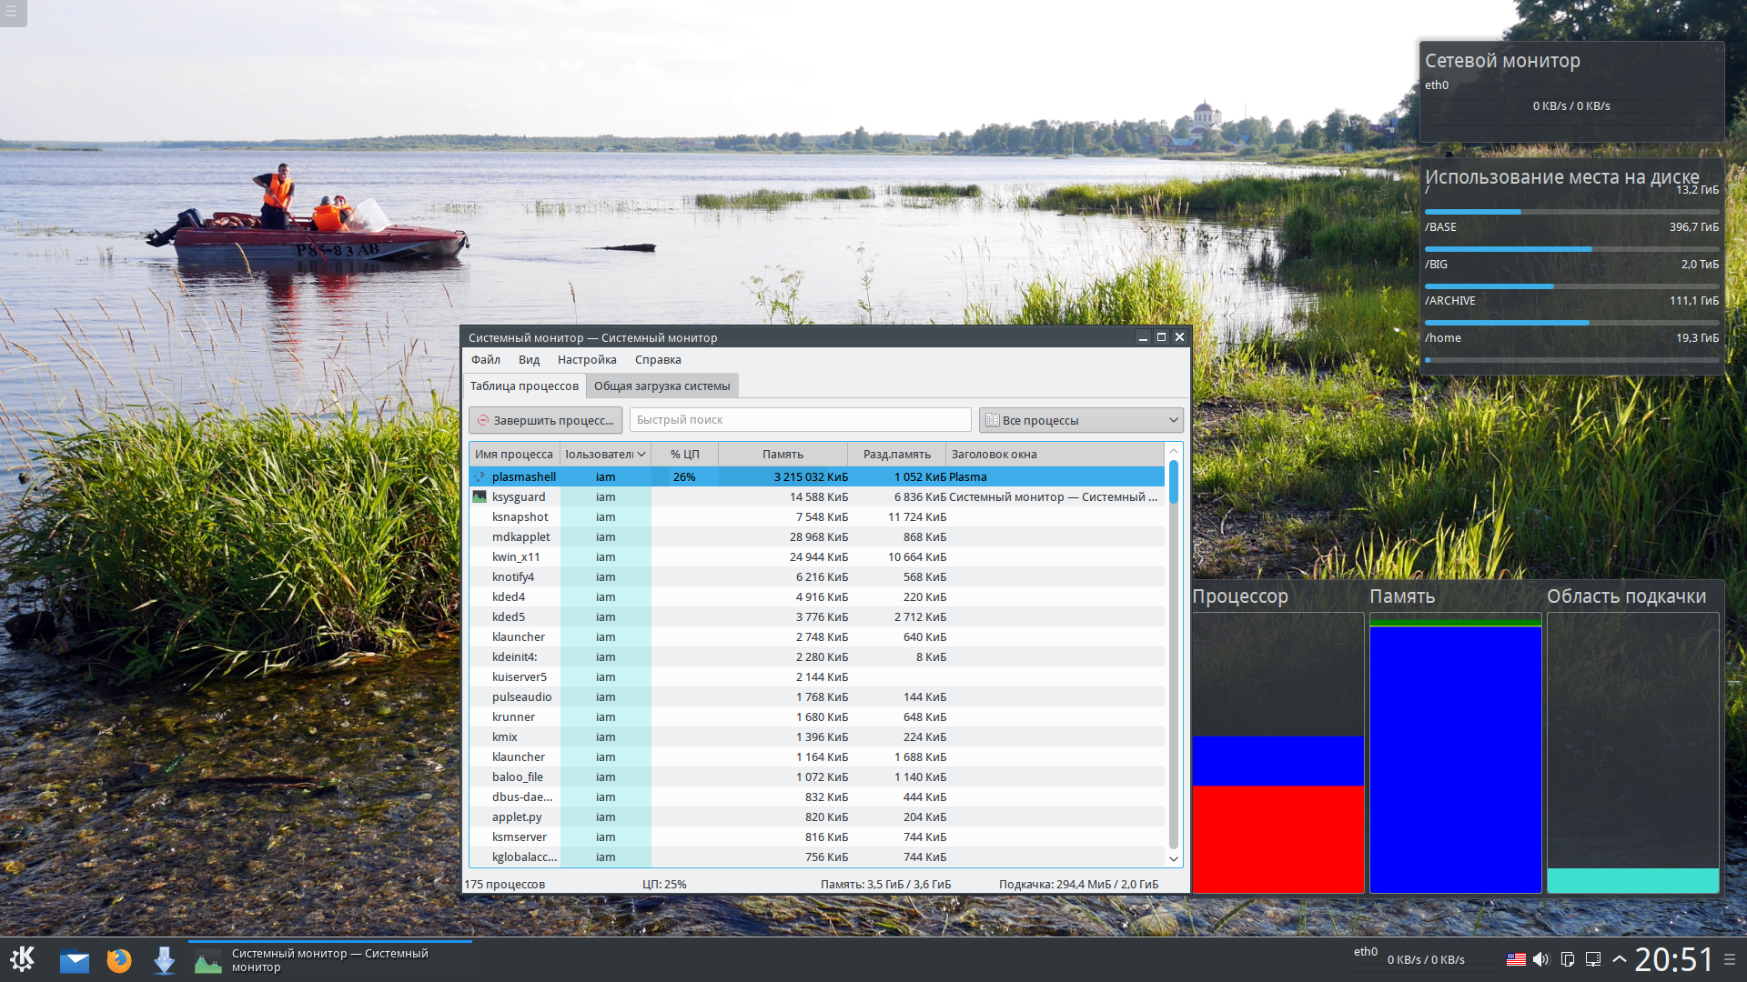
Task: Open the volume control in the system tray
Action: click(1540, 959)
